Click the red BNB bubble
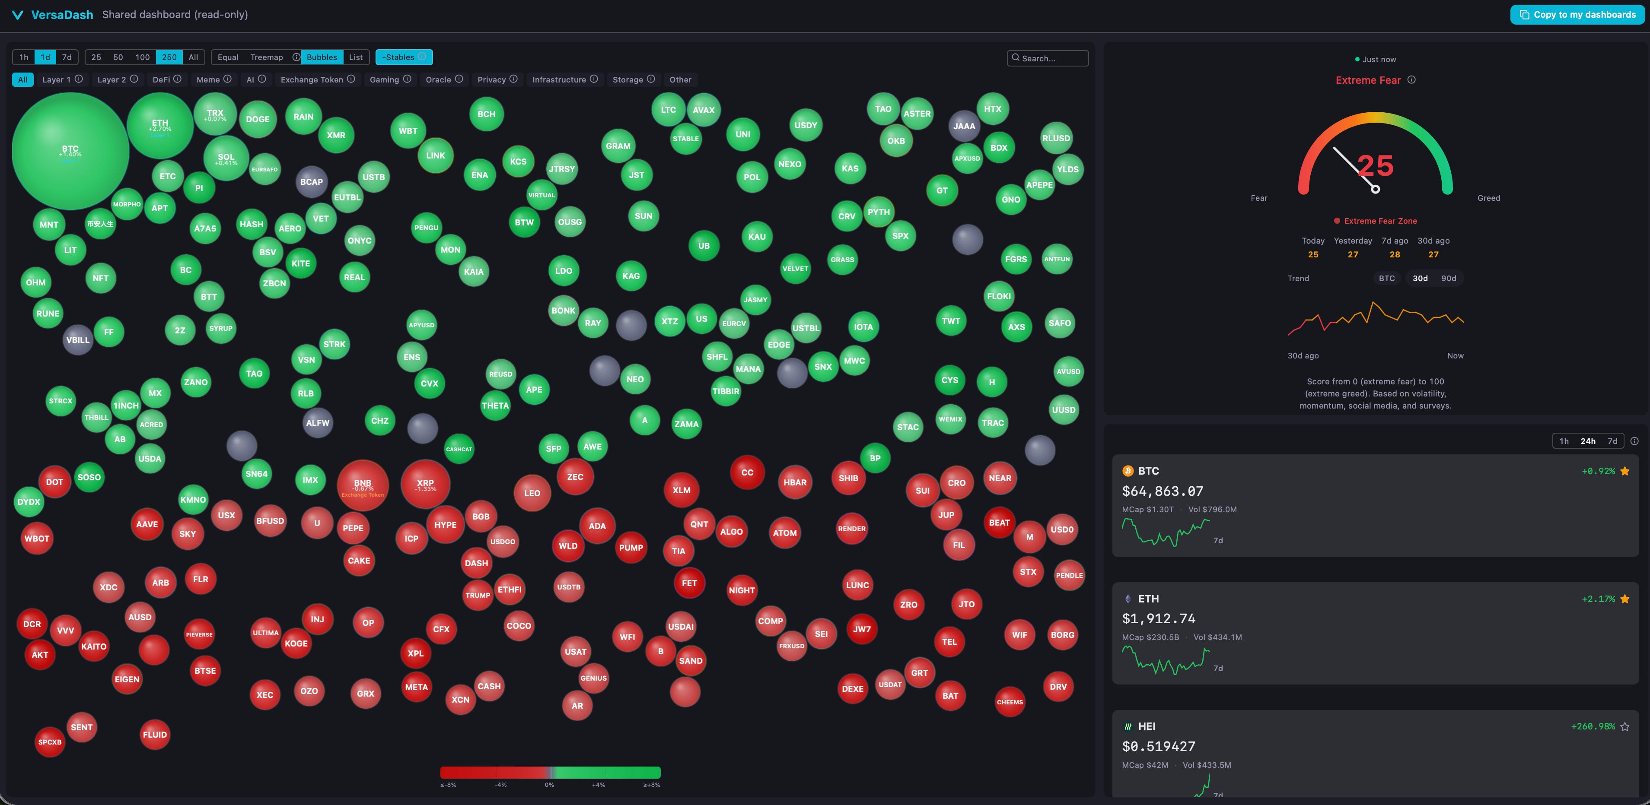The width and height of the screenshot is (1650, 805). [363, 485]
